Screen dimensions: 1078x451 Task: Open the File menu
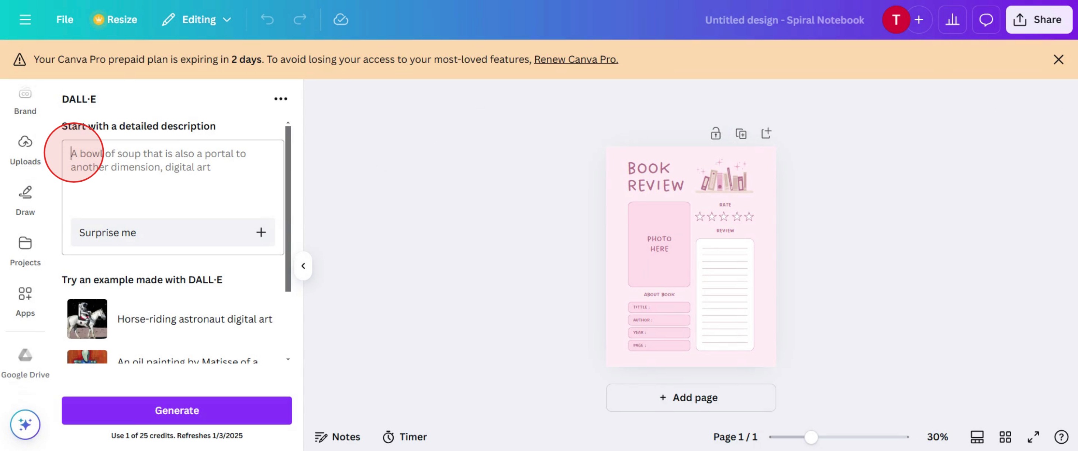coord(65,20)
